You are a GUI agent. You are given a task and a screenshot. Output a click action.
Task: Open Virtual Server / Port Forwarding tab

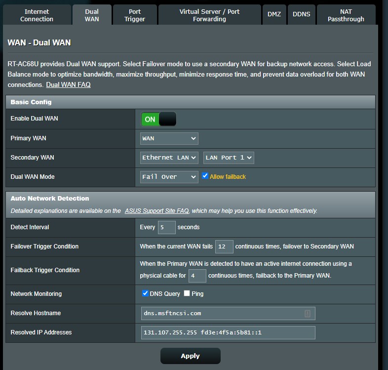click(x=210, y=15)
